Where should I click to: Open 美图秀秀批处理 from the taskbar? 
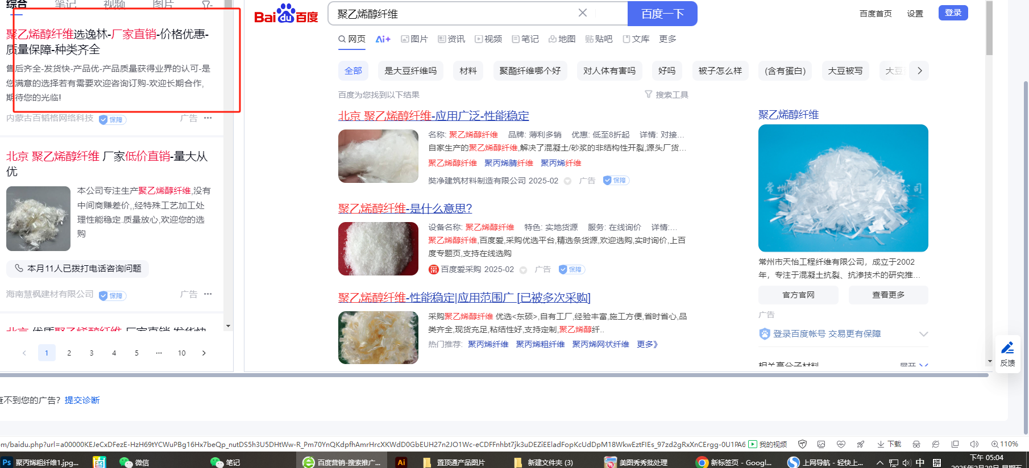click(636, 462)
